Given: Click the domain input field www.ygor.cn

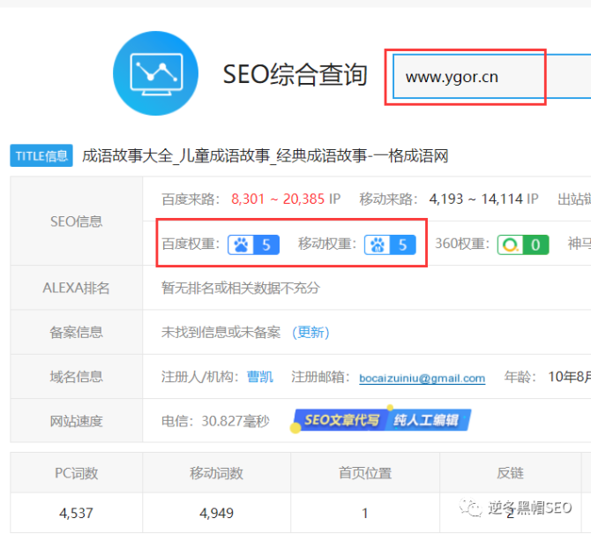Looking at the screenshot, I should click(x=492, y=77).
